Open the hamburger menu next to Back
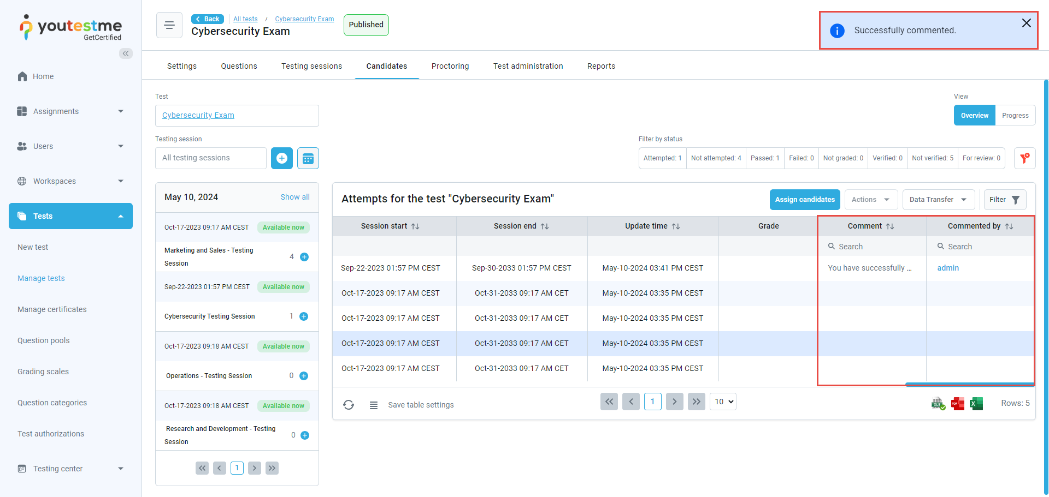Image resolution: width=1049 pixels, height=497 pixels. [x=169, y=25]
